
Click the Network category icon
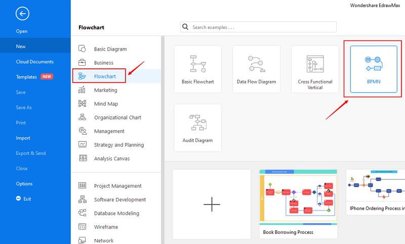coord(82,240)
